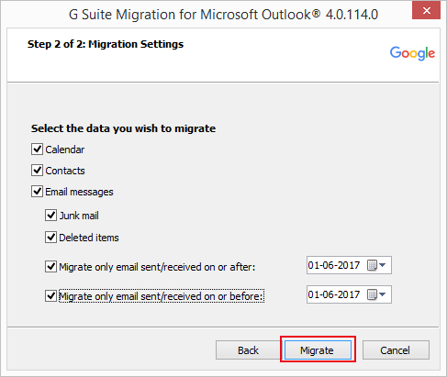Uncheck 'sent/received on or before' checkbox
Image resolution: width=447 pixels, height=377 pixels.
point(50,296)
